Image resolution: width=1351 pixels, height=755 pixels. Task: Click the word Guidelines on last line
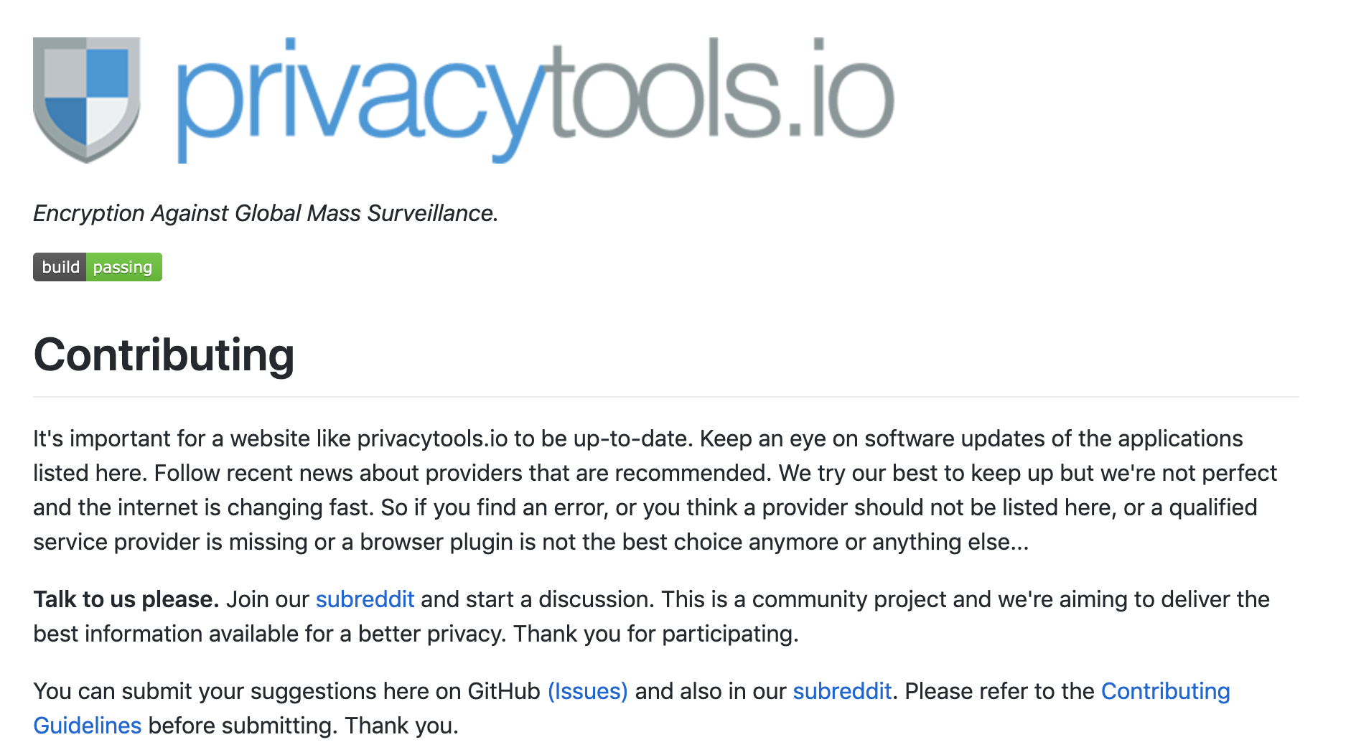(x=88, y=726)
